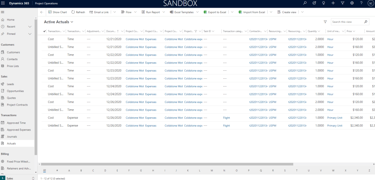Click the Refresh command icon
This screenshot has width=375, height=180.
pos(74,12)
